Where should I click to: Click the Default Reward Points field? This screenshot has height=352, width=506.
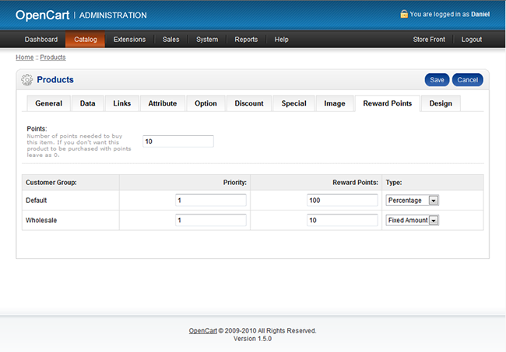[x=342, y=200]
